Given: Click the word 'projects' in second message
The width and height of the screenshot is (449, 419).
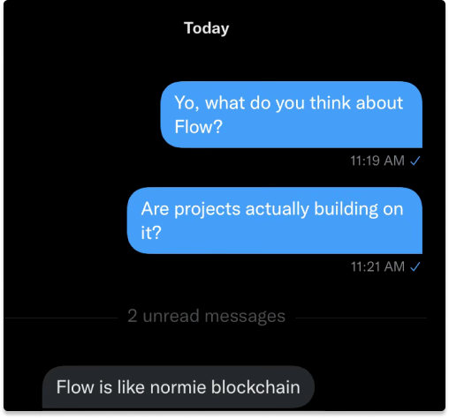Looking at the screenshot, I should click(208, 210).
